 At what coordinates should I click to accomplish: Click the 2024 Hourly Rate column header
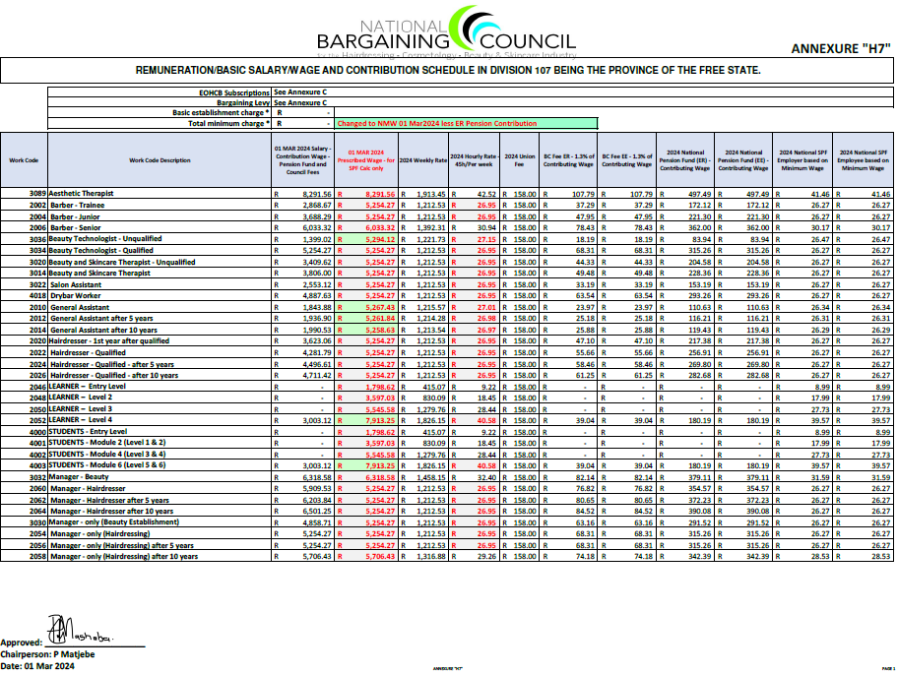coord(475,160)
